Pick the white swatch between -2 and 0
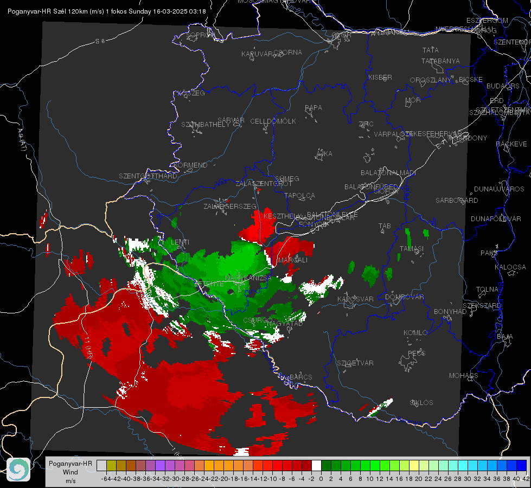The height and width of the screenshot is (488, 531). (316, 466)
